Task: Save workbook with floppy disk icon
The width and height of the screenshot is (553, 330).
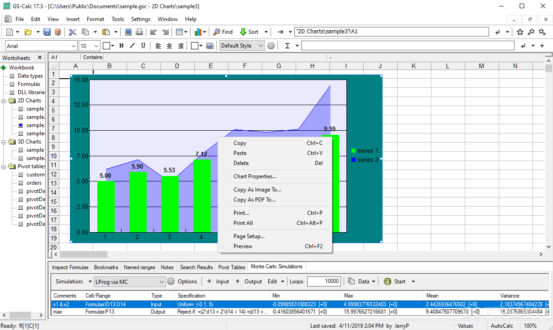Action: (x=47, y=32)
